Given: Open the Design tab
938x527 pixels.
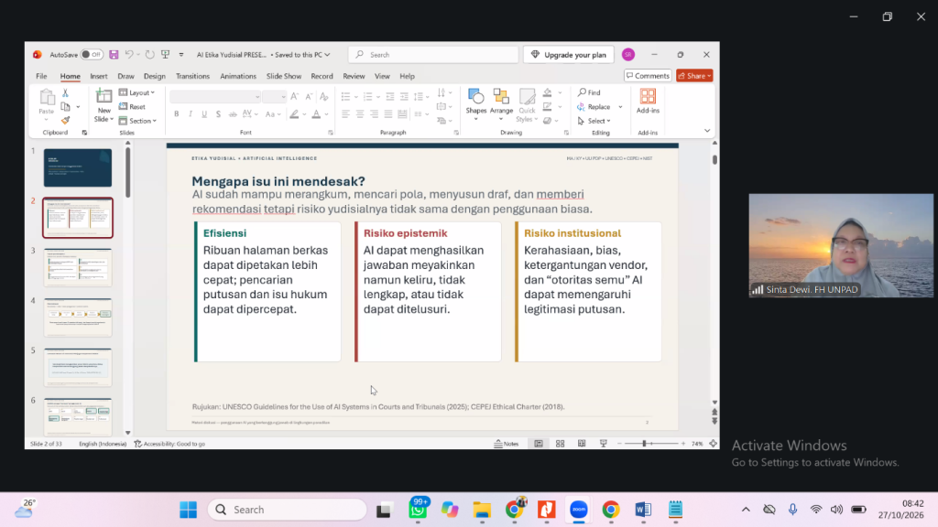Looking at the screenshot, I should [x=154, y=77].
